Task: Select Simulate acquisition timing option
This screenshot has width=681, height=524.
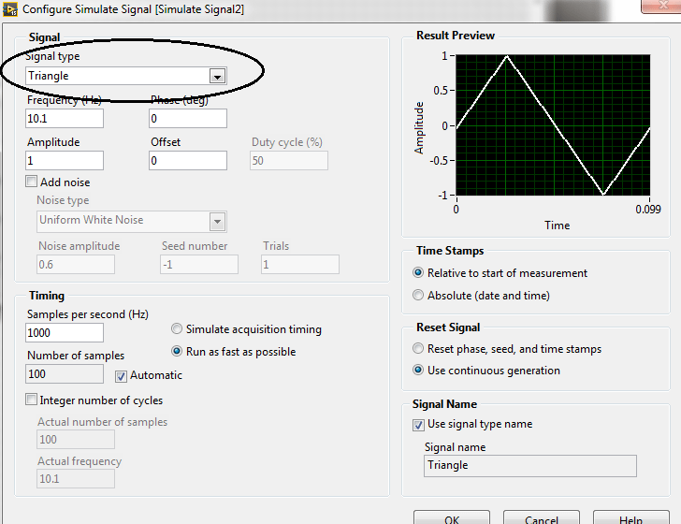Action: point(176,328)
